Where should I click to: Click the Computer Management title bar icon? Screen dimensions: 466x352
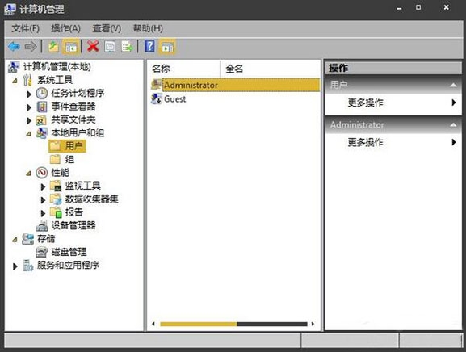pos(10,9)
